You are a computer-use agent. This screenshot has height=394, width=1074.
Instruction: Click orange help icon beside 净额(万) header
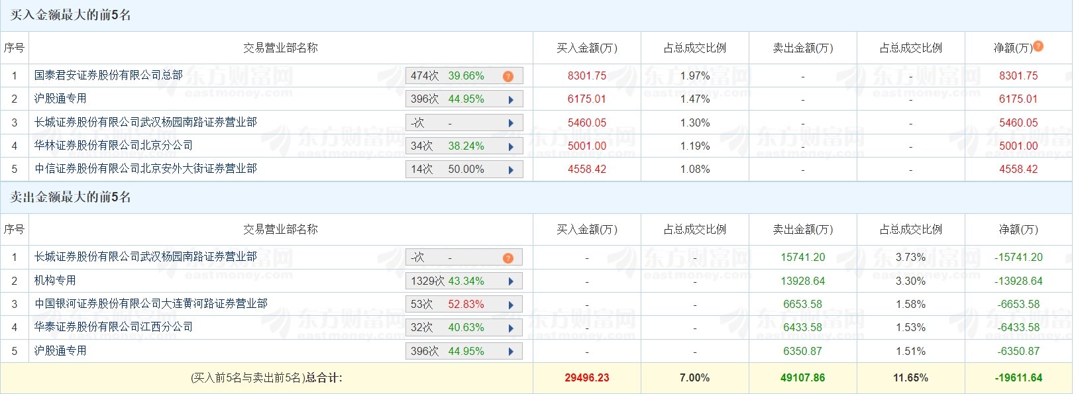[1038, 46]
